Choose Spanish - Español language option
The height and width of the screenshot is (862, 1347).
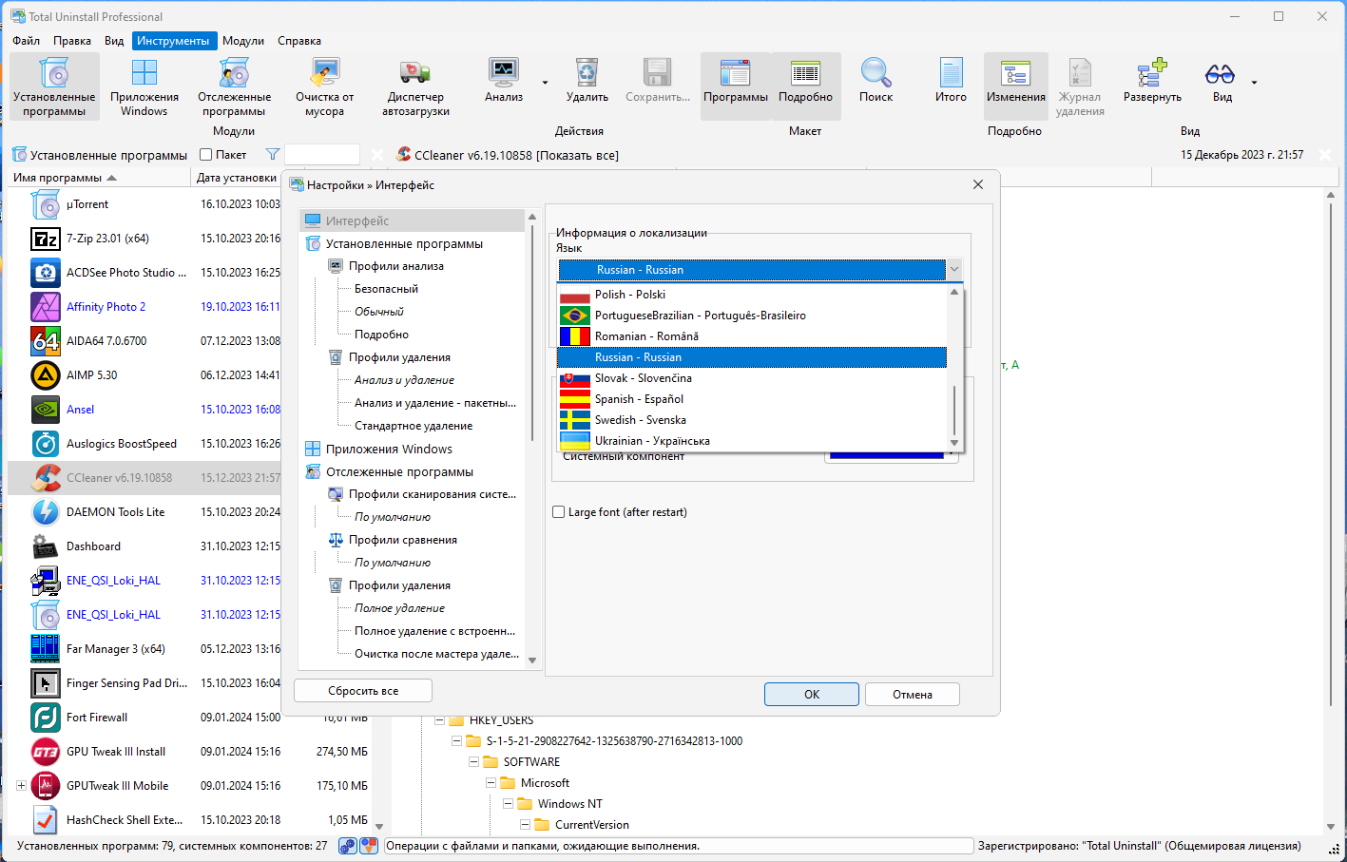click(752, 399)
